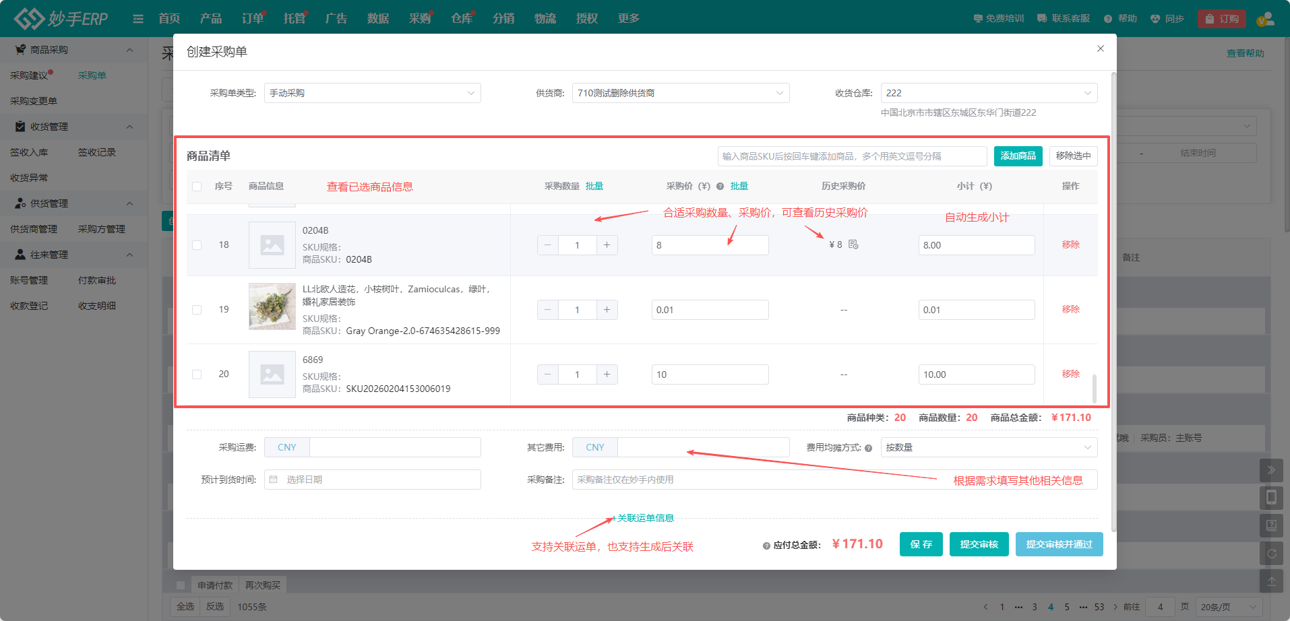Image resolution: width=1290 pixels, height=621 pixels.
Task: Click the 订购 lock icon button
Action: point(1221,19)
